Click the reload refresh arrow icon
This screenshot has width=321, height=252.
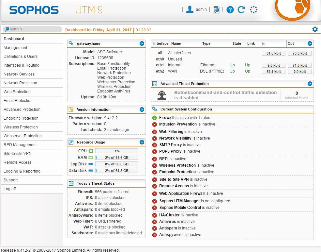(241, 9)
